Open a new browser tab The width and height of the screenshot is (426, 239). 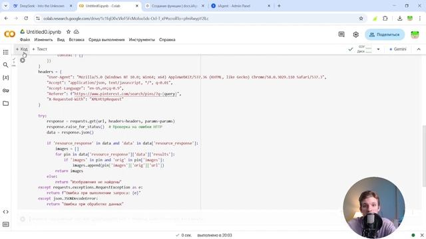click(x=279, y=6)
